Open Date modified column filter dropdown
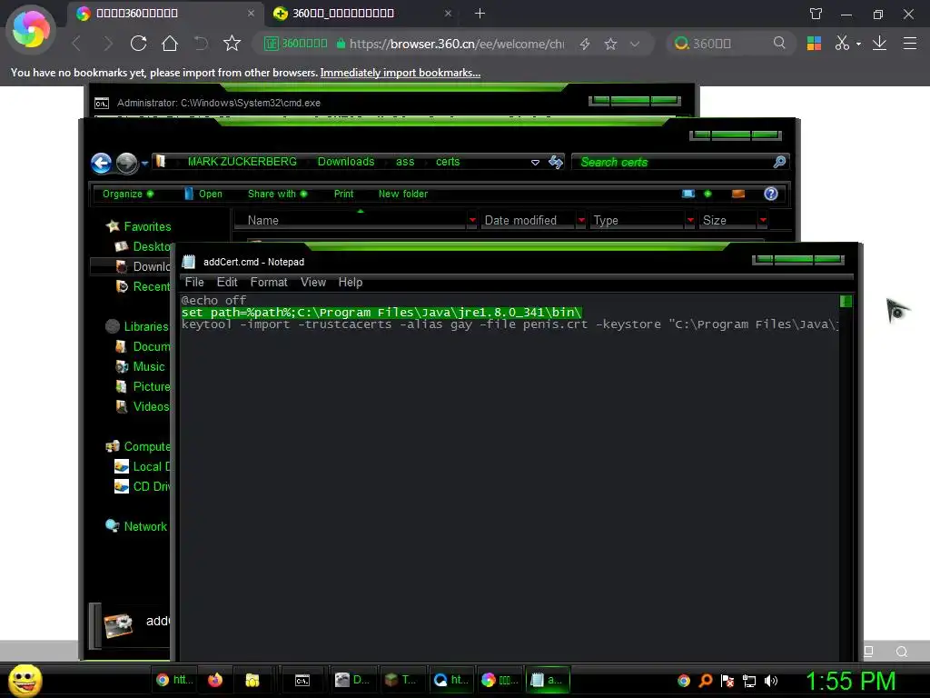This screenshot has width=930, height=698. (581, 220)
